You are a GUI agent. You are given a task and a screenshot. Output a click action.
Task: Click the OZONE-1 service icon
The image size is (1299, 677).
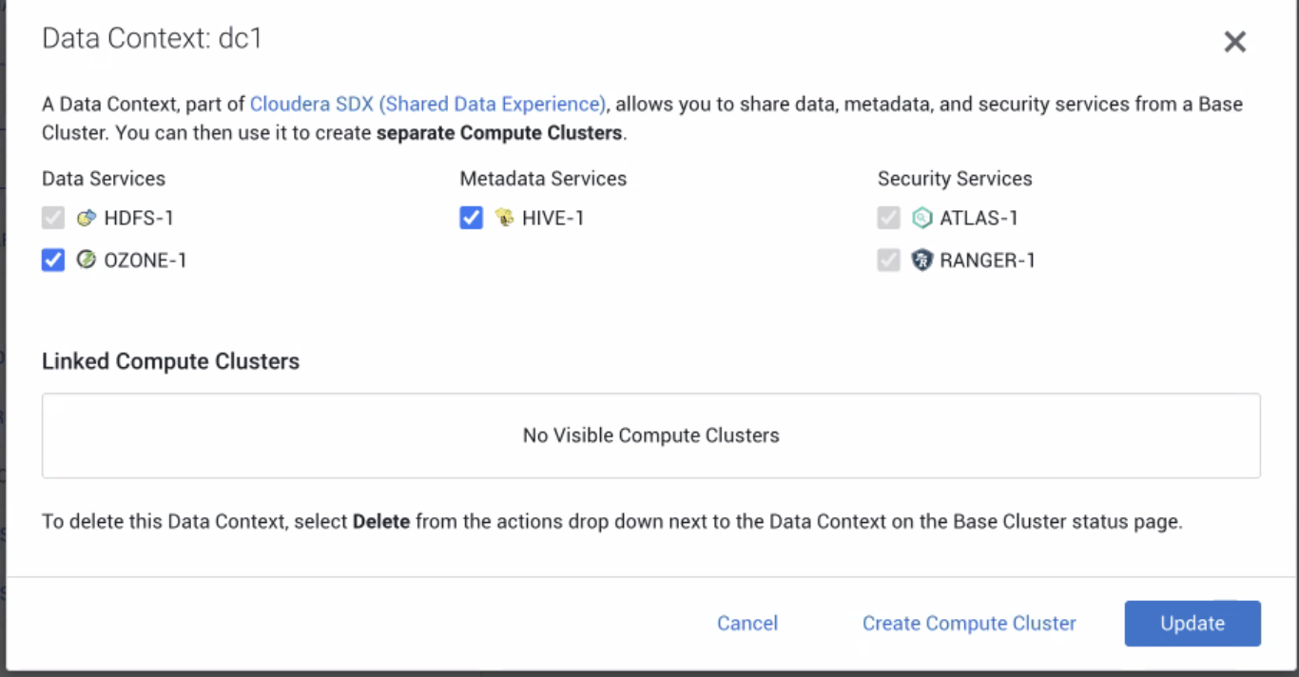point(87,260)
